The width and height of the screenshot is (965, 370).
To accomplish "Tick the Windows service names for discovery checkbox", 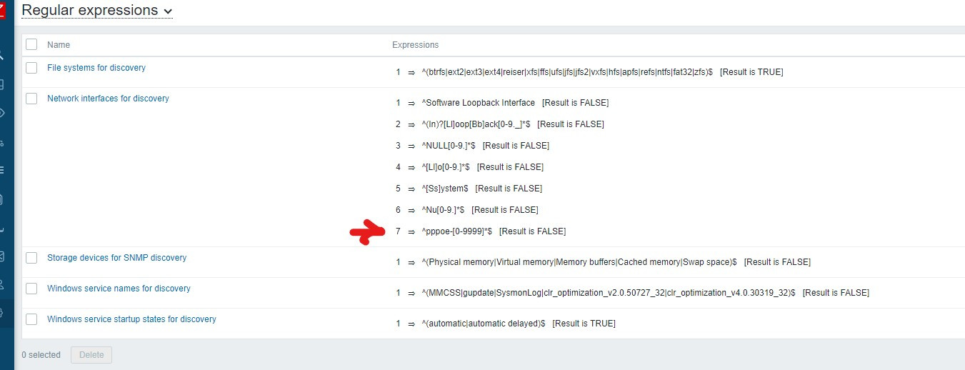I will click(31, 289).
